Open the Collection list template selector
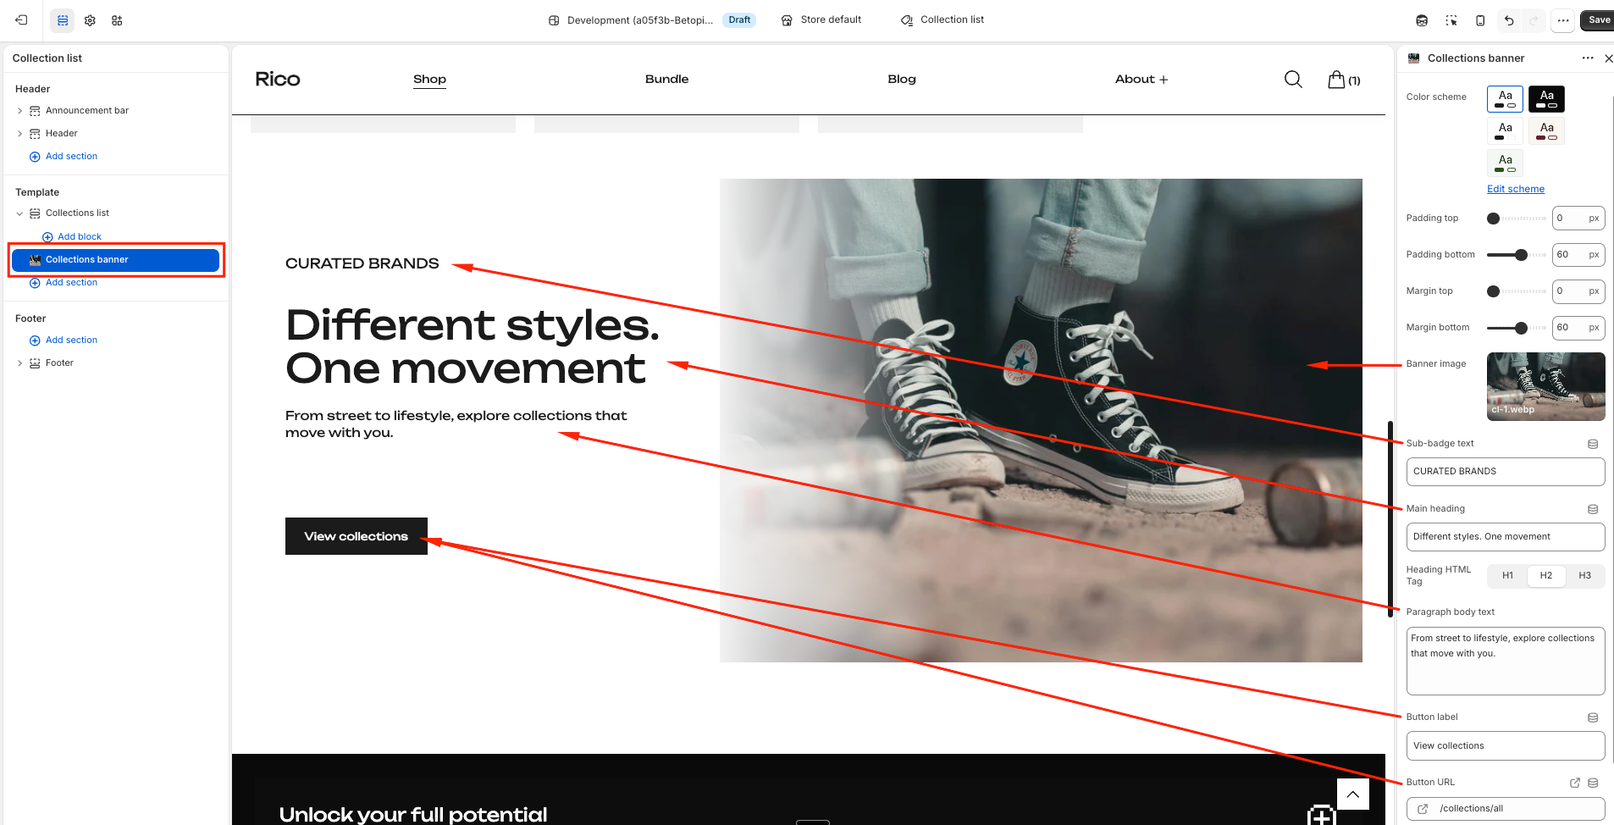This screenshot has height=825, width=1614. (x=942, y=20)
